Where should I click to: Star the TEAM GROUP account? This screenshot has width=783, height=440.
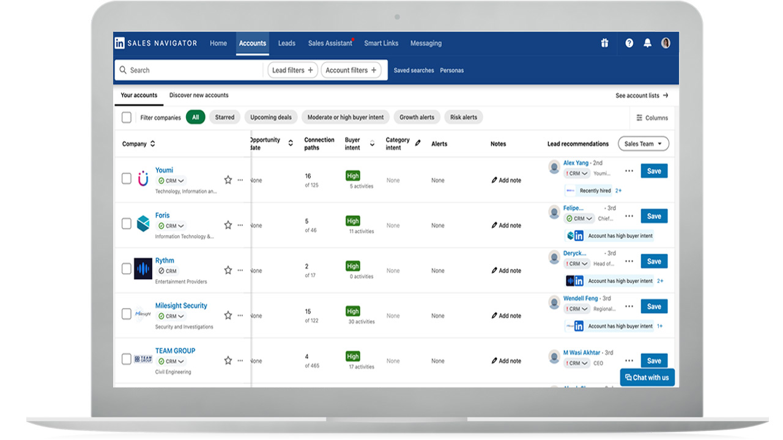click(x=228, y=361)
